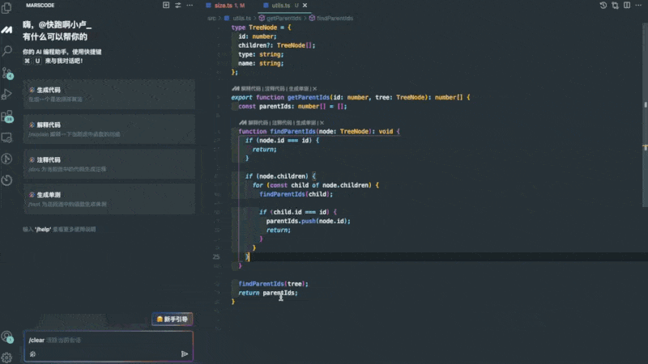The image size is (648, 364).
Task: Click the 'findParentIds(tree);' call line
Action: coord(273,284)
